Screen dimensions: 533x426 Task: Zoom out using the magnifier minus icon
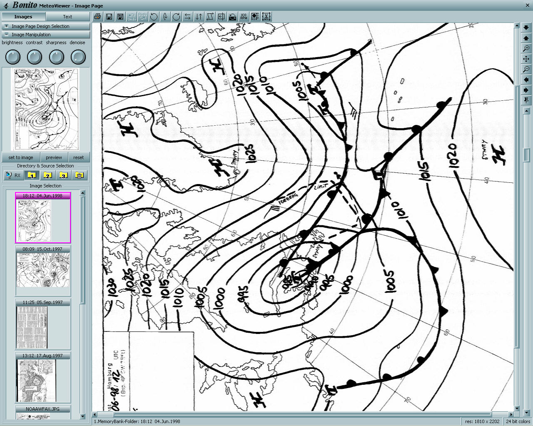(x=526, y=69)
